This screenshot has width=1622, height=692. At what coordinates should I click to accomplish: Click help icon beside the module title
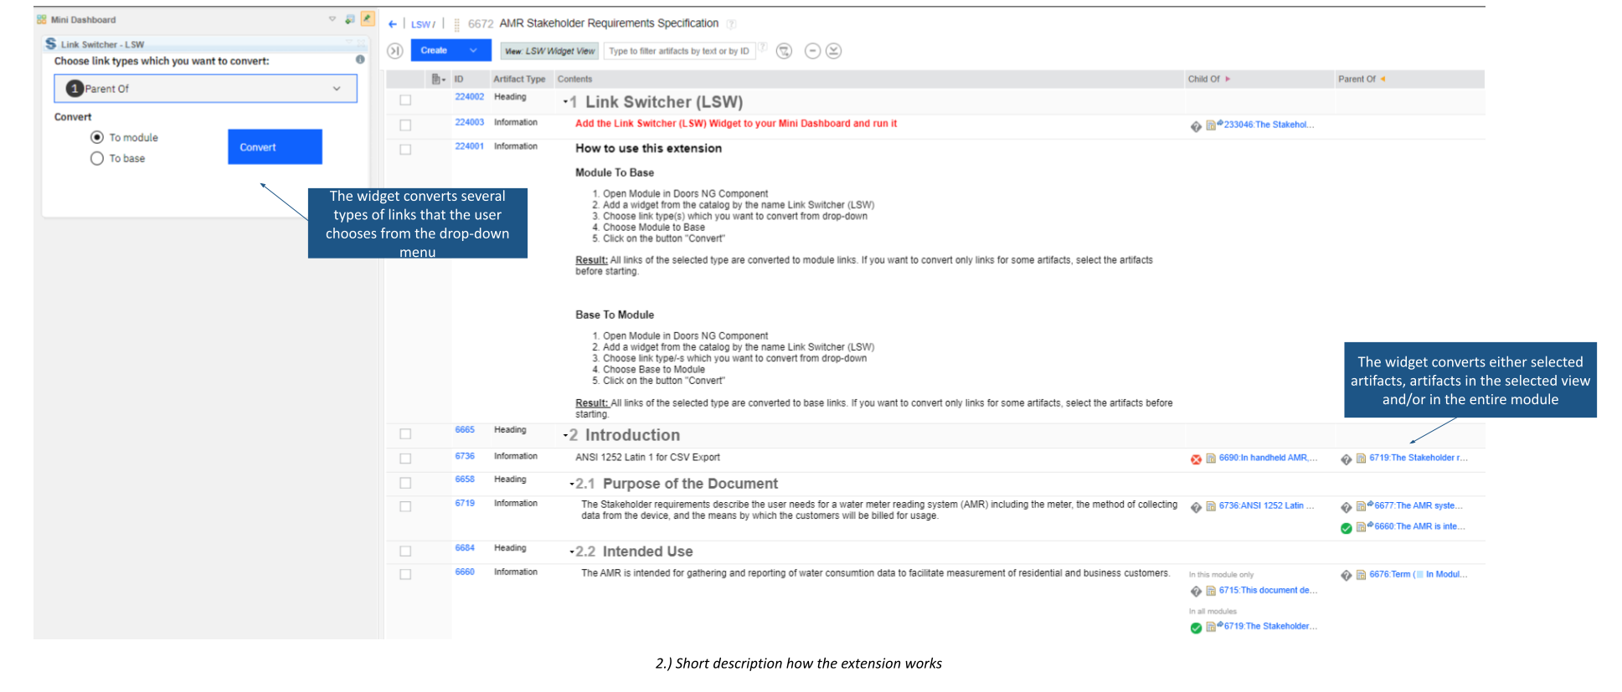(731, 23)
